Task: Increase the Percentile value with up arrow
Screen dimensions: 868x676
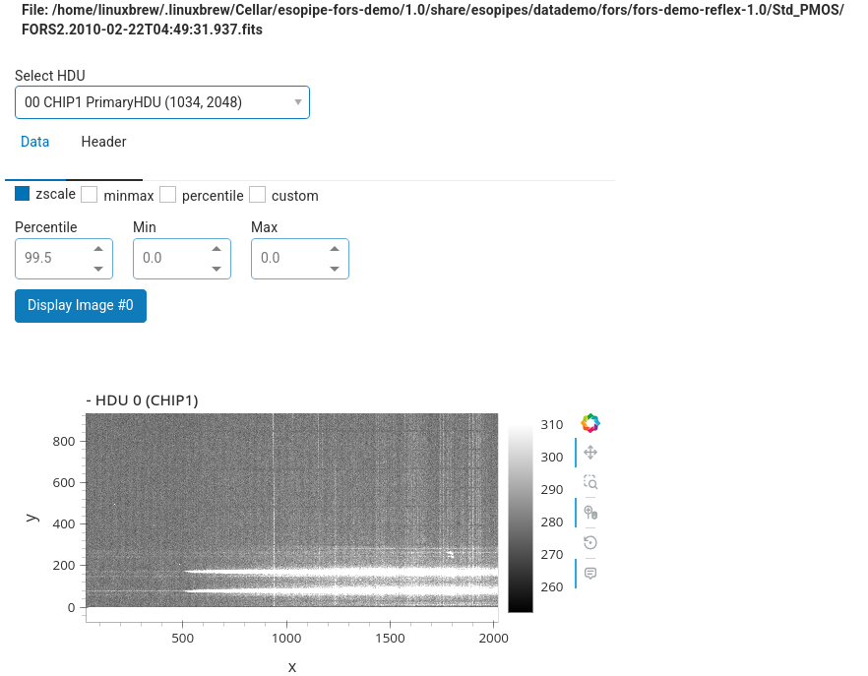Action: pos(98,249)
